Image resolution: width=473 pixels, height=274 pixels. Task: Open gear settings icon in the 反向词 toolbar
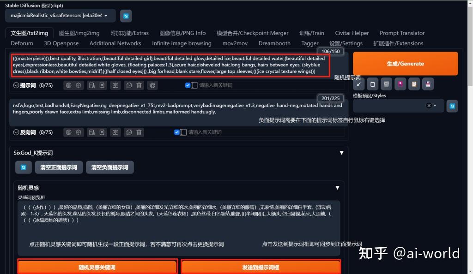tap(79, 132)
